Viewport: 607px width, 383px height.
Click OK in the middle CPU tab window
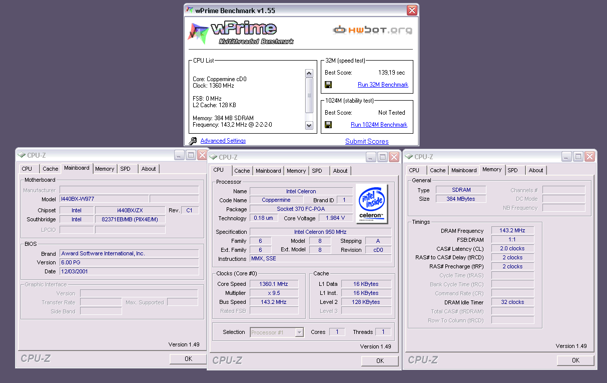380,360
